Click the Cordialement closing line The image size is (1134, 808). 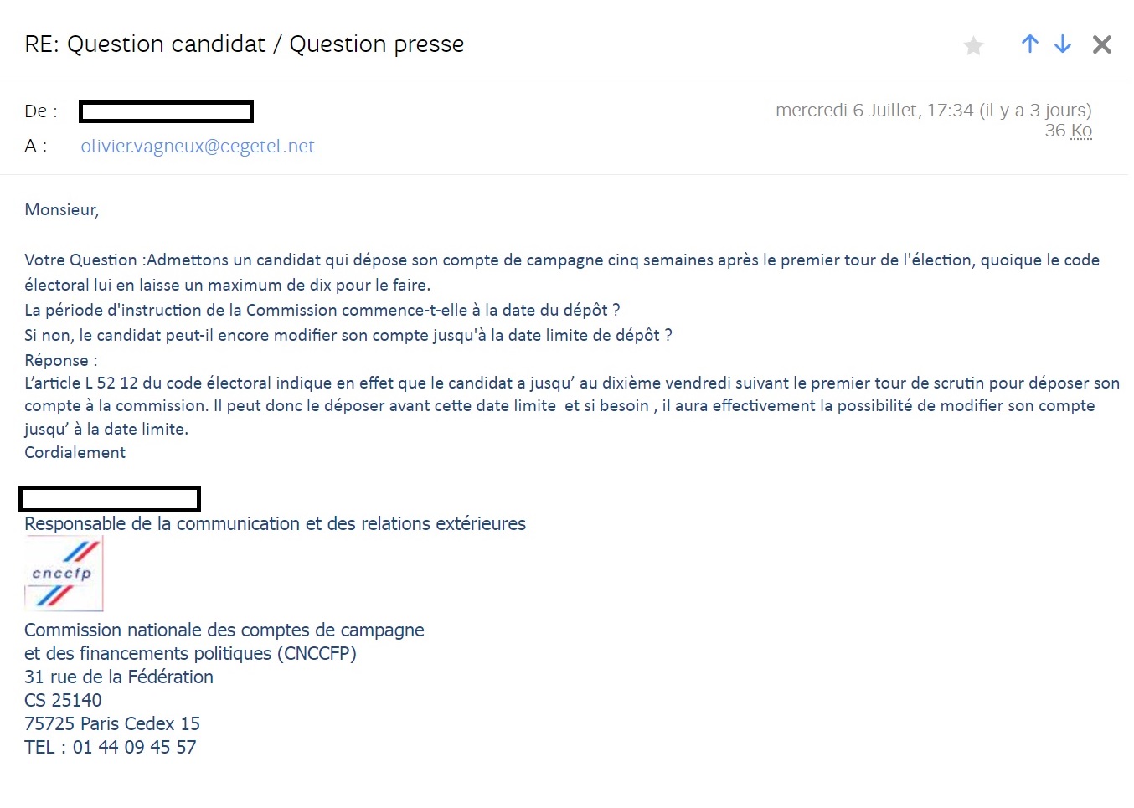click(75, 453)
